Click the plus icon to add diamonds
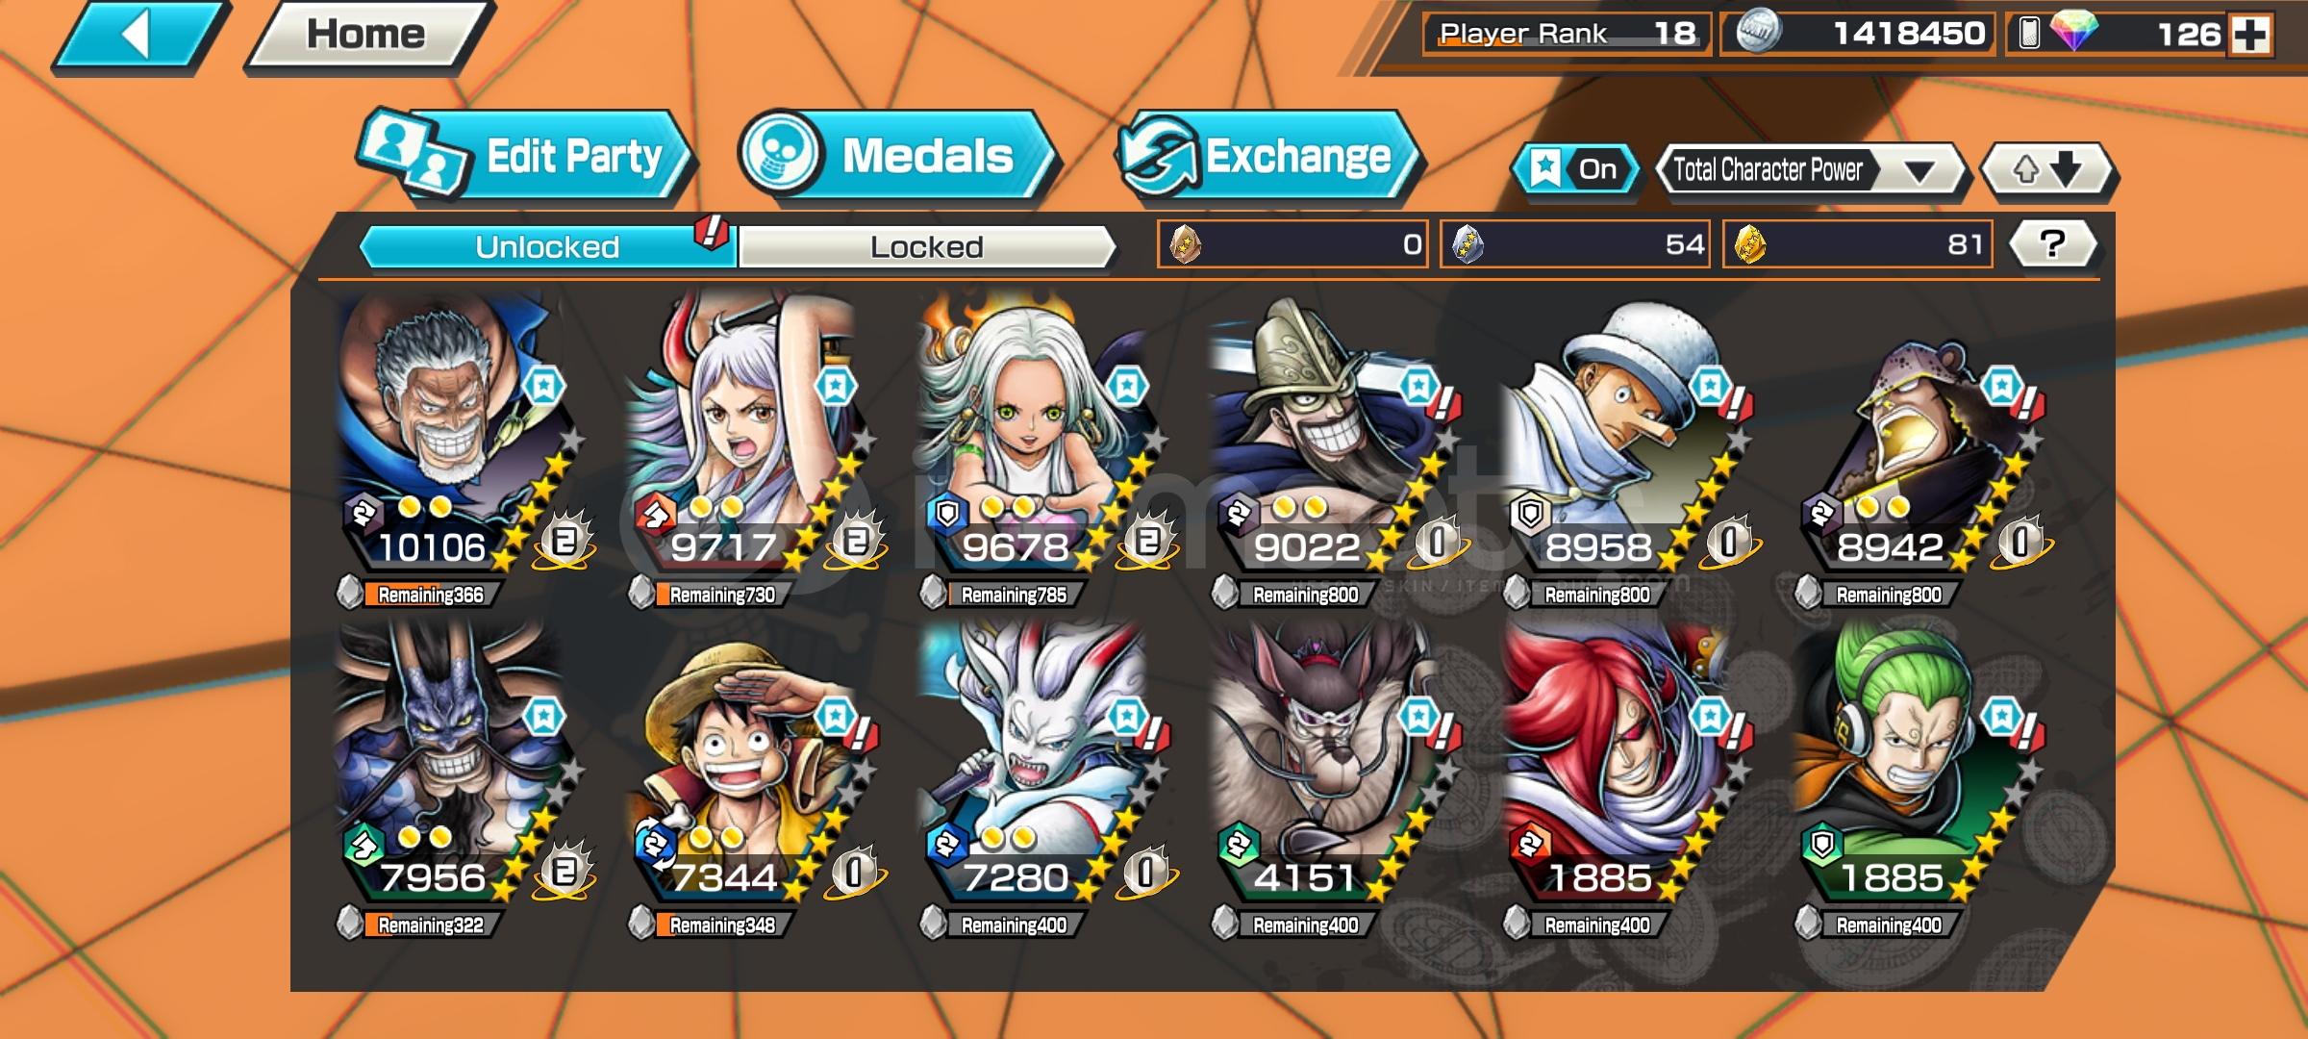The width and height of the screenshot is (2308, 1039). (x=2250, y=36)
